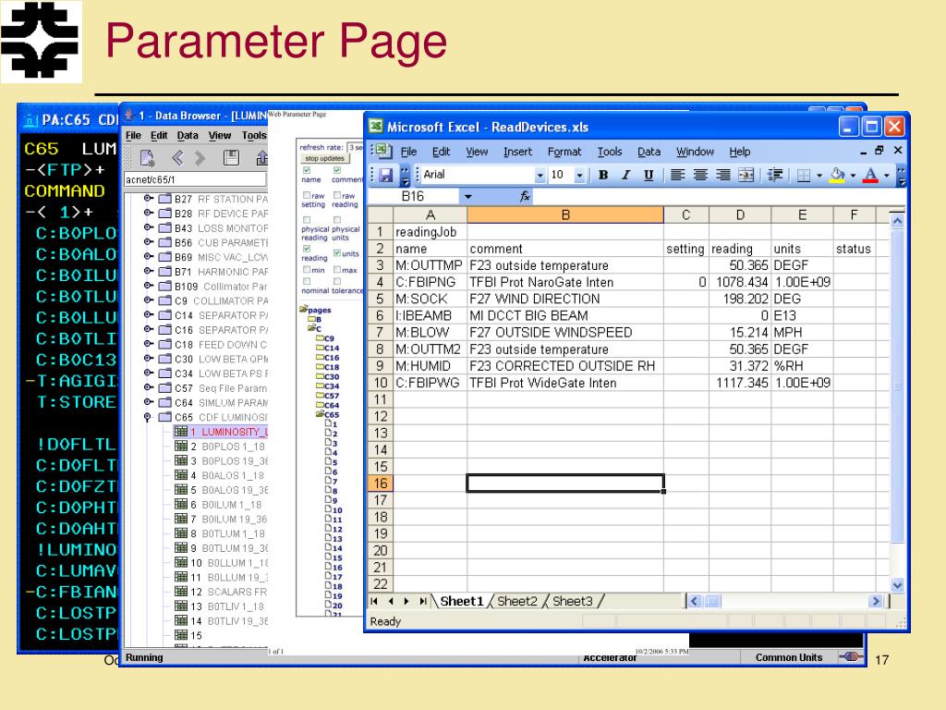Select column D header in Excel
The image size is (946, 710).
pos(740,214)
